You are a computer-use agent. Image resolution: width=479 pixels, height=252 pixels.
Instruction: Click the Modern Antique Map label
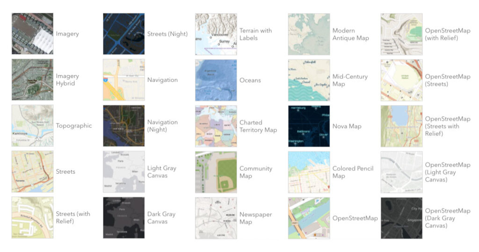(x=351, y=34)
